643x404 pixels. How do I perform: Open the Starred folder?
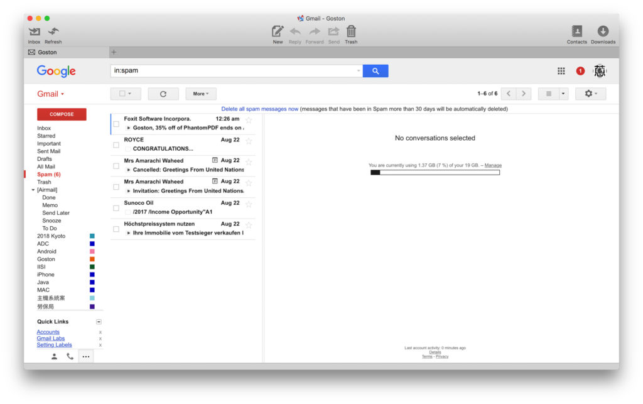[x=46, y=136]
